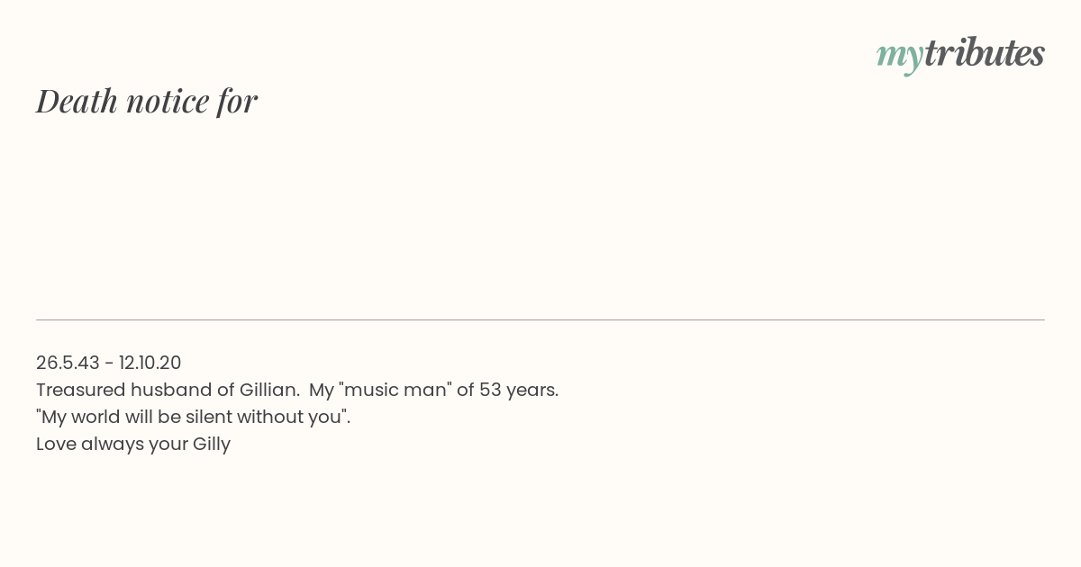The image size is (1081, 567).
Task: Click the word "Love" in the last line
Action: (56, 444)
